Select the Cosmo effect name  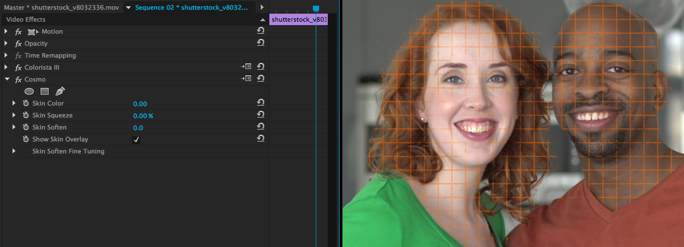click(x=35, y=80)
